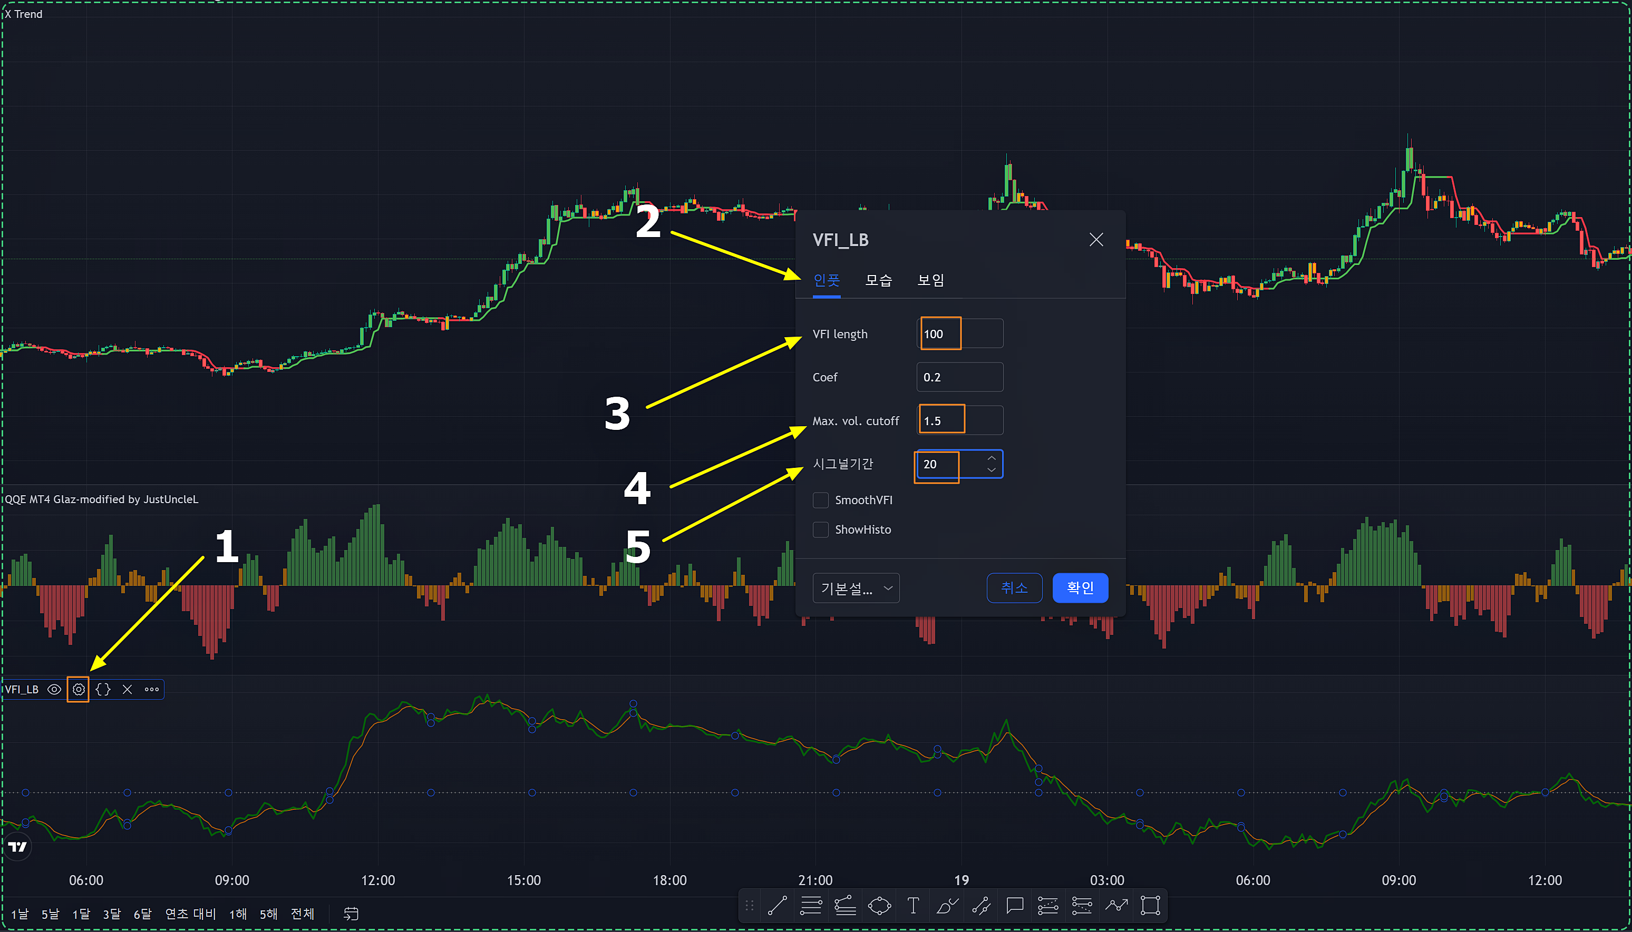Open the 기본설 defaults dropdown

click(856, 588)
